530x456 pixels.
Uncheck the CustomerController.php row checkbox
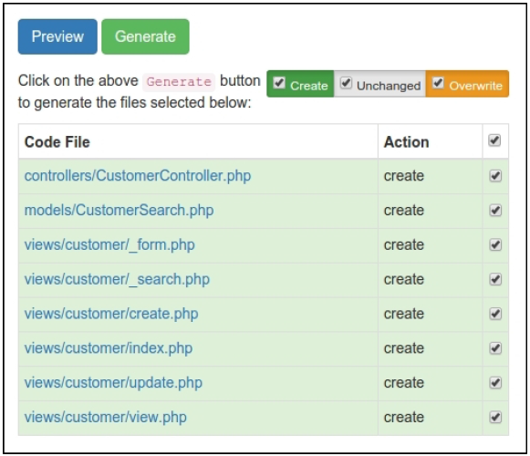click(495, 176)
